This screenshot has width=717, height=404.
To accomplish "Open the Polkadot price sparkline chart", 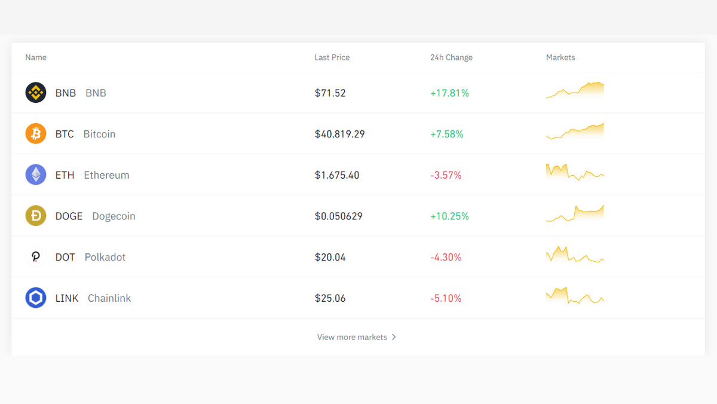I will click(x=575, y=254).
